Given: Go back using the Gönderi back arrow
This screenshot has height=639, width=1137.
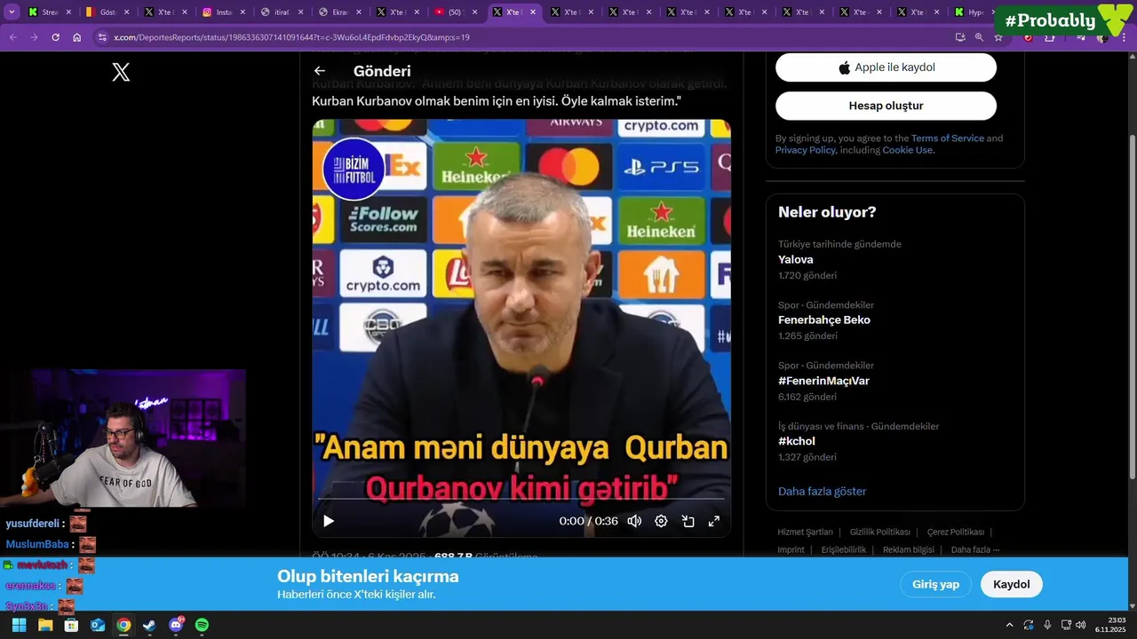Looking at the screenshot, I should [320, 71].
